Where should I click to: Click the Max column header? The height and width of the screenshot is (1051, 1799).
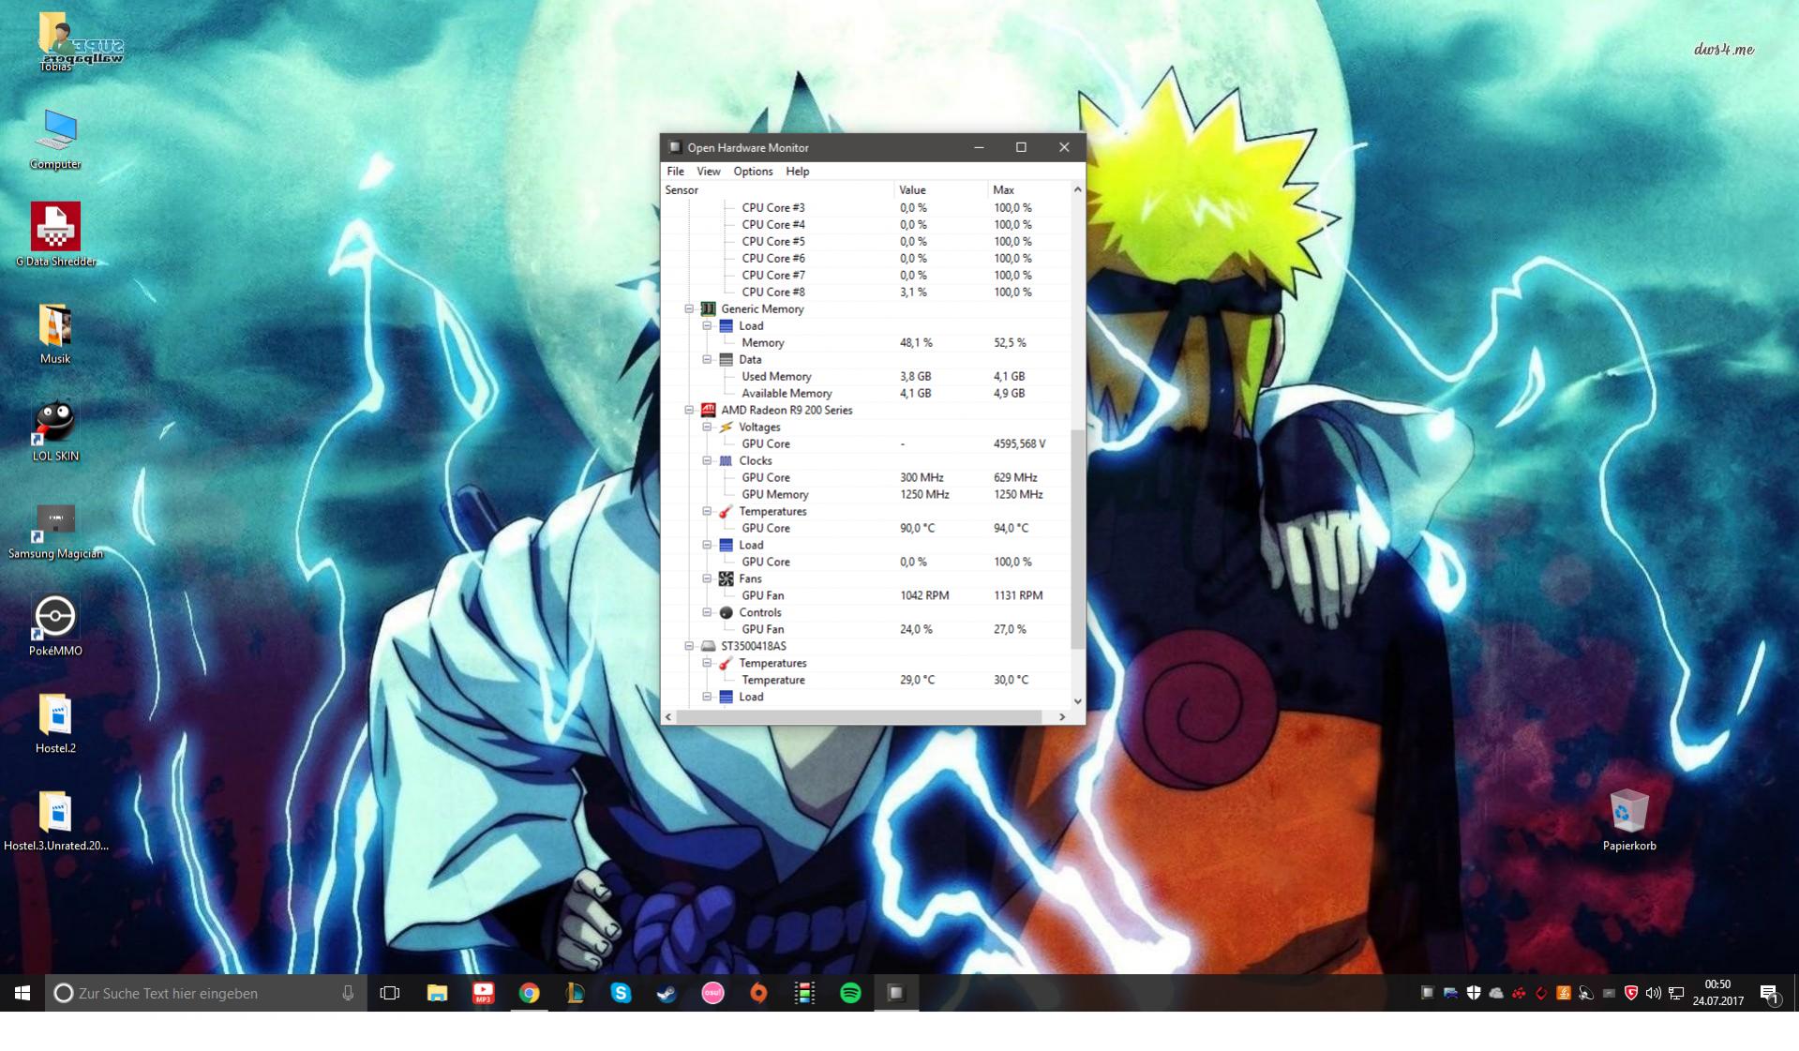pos(1028,189)
